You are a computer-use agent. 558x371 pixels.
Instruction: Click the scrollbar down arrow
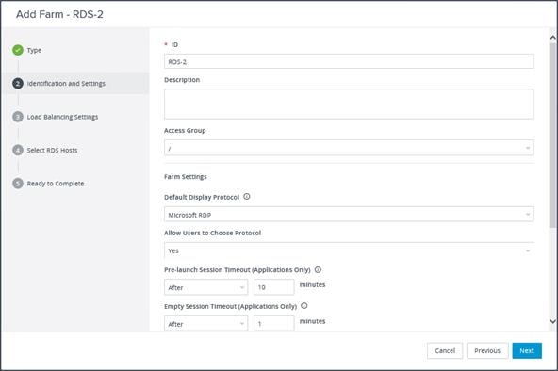tap(552, 321)
